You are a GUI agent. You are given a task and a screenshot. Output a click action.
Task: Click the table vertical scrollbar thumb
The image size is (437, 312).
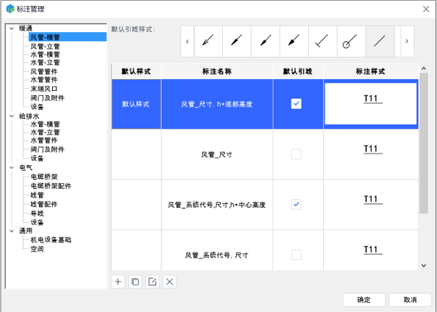[x=424, y=143]
